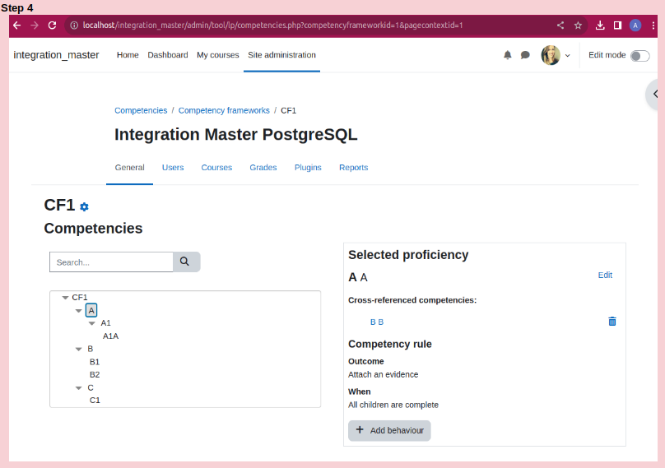Reload the page with refresh icon
The width and height of the screenshot is (665, 468).
[x=52, y=25]
